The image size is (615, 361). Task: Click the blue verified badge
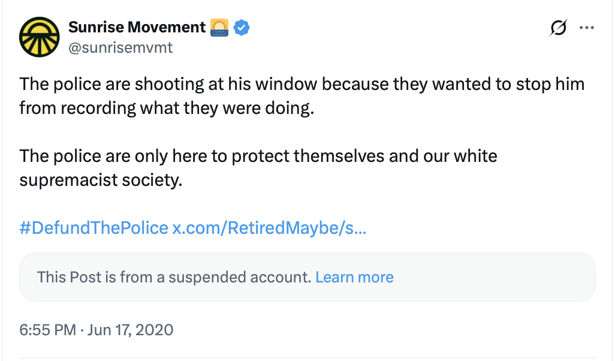point(241,28)
